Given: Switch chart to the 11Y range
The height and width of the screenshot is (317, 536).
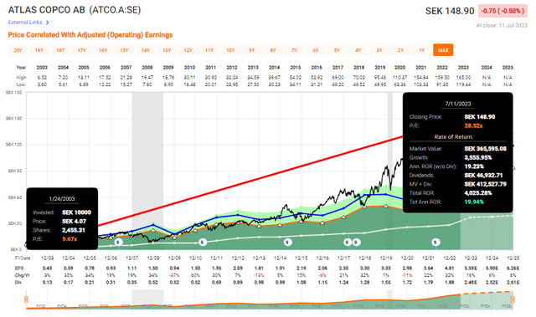Looking at the screenshot, I should point(209,50).
